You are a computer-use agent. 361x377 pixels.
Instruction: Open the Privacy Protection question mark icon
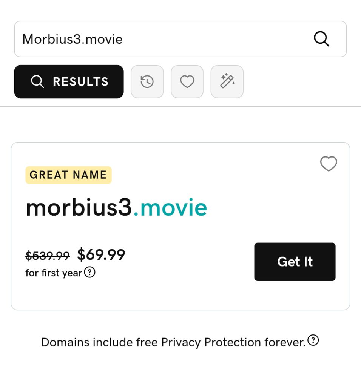coord(313,340)
